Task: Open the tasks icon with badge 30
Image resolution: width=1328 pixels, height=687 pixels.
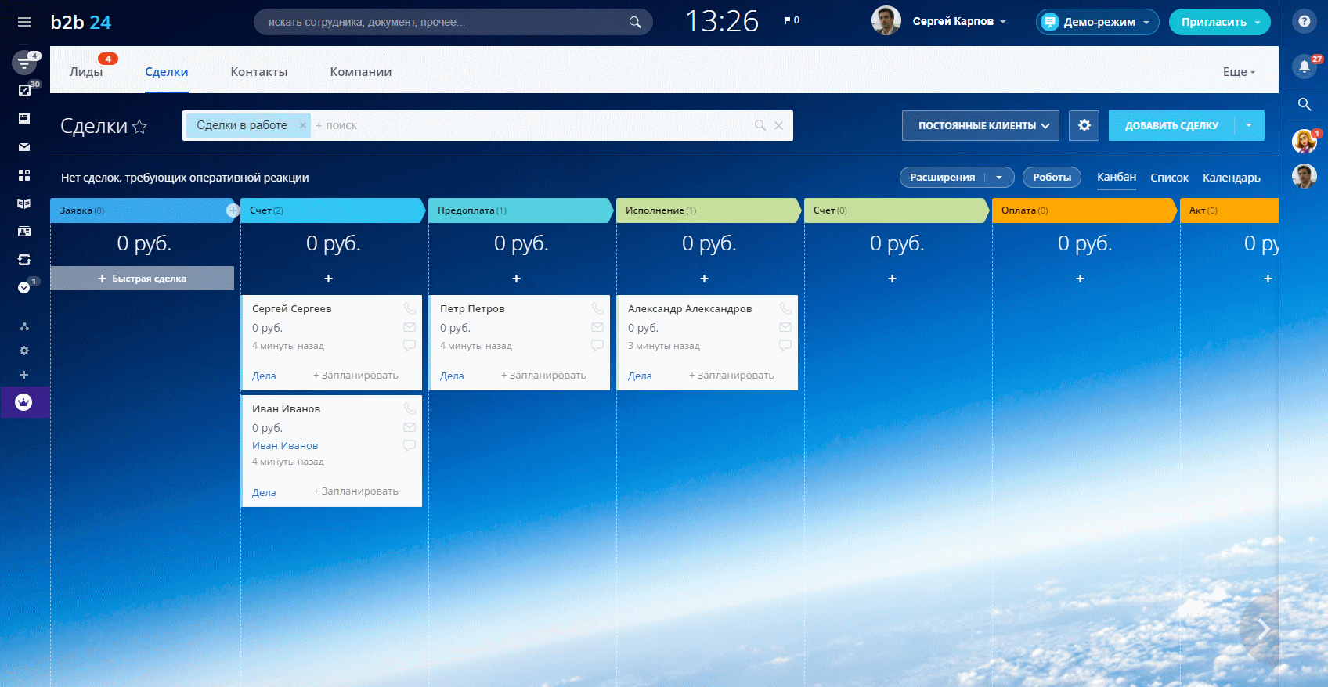Action: pyautogui.click(x=24, y=90)
